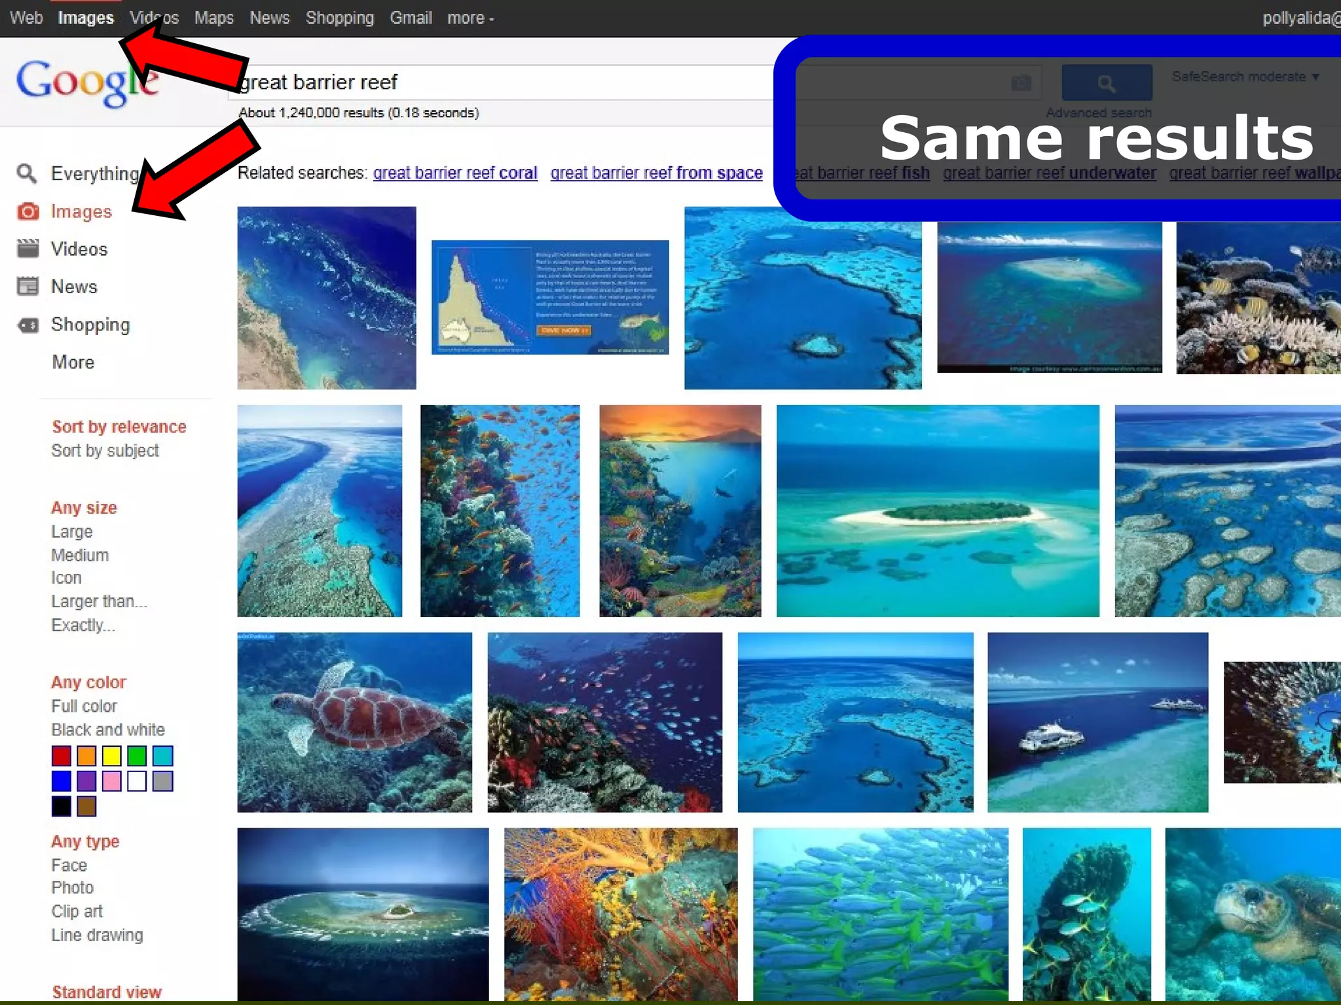The height and width of the screenshot is (1005, 1341).
Task: Choose the Large size filter
Action: pos(72,531)
